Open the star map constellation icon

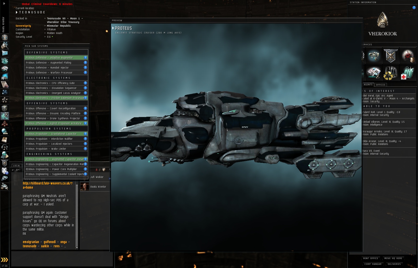[x=4, y=92]
